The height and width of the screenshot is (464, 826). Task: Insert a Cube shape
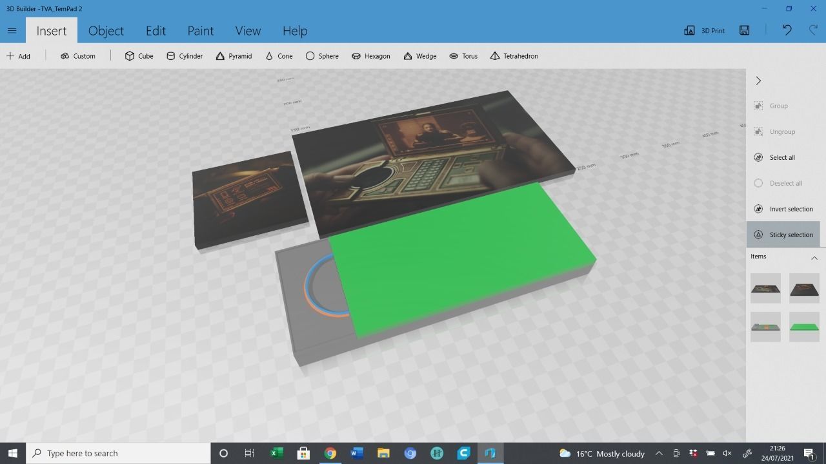tap(139, 56)
